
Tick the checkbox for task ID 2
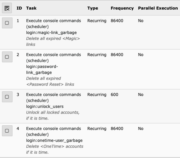pyautogui.click(x=7, y=57)
